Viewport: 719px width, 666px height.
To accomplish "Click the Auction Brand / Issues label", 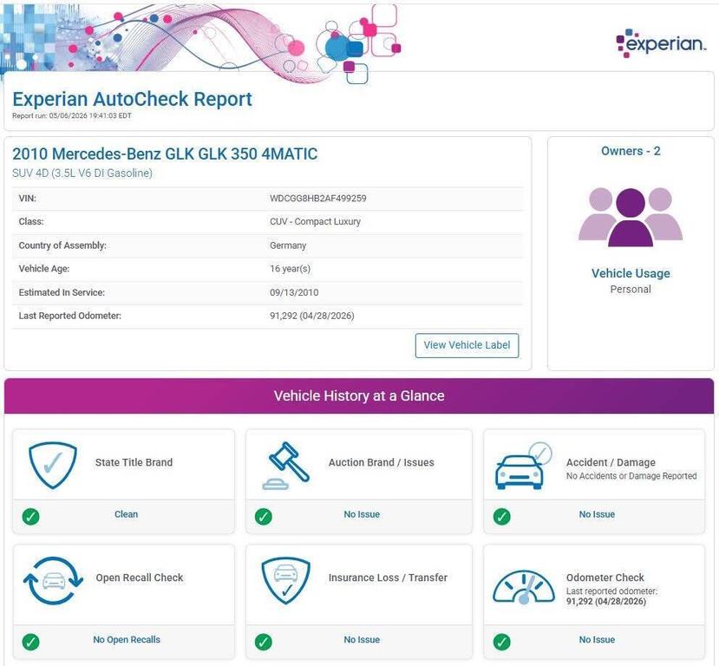I will coord(381,462).
